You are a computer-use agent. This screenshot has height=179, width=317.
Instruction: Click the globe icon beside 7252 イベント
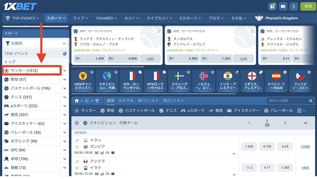tap(65, 54)
